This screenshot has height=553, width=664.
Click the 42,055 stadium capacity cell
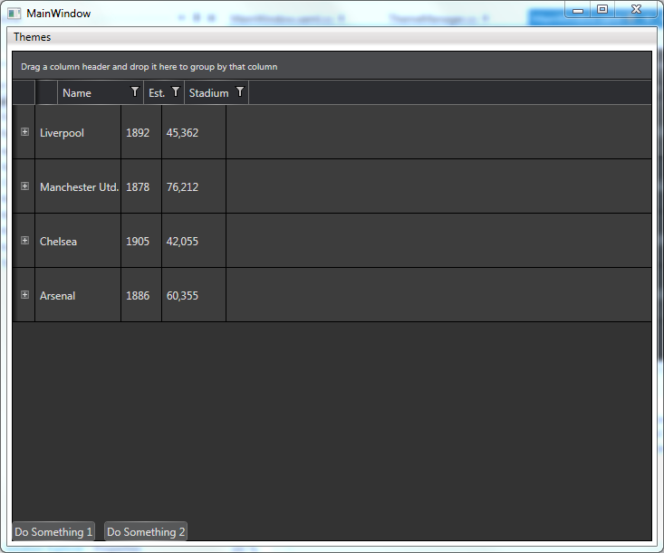coord(194,241)
